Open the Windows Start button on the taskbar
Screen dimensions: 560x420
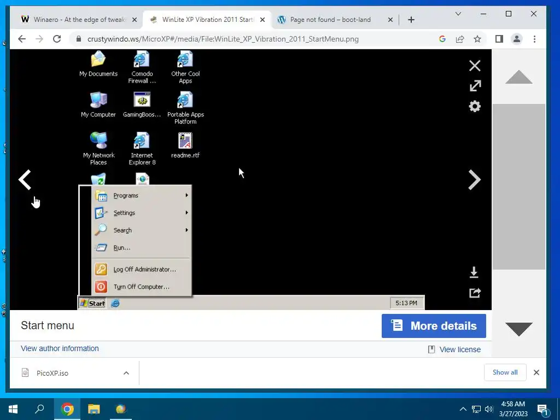pos(13,409)
